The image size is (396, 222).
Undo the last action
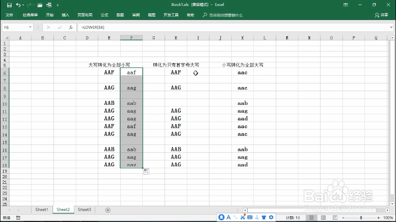[x=18, y=5]
